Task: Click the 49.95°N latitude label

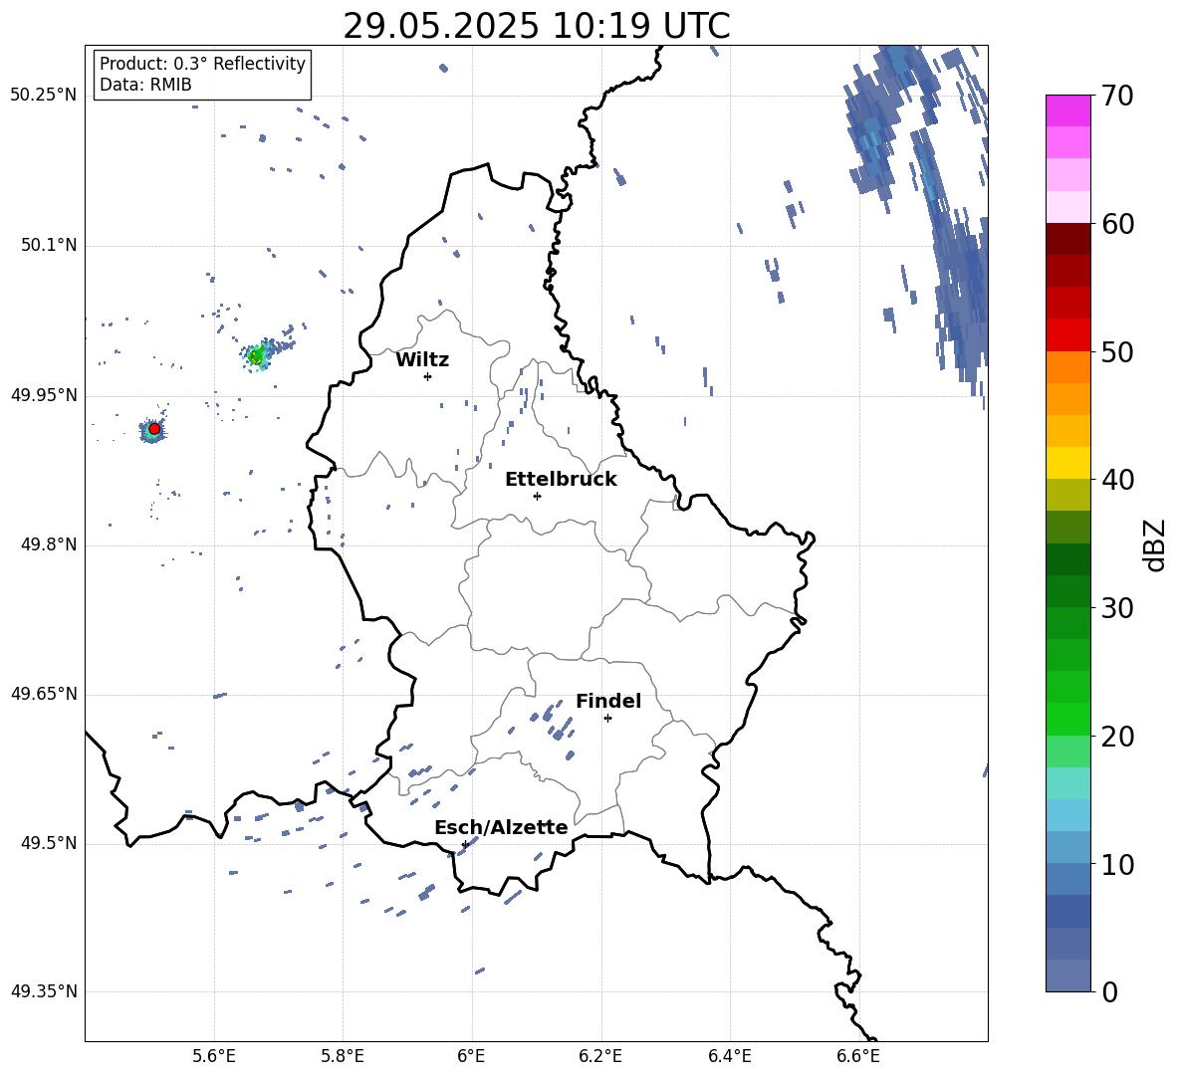Action: (44, 395)
